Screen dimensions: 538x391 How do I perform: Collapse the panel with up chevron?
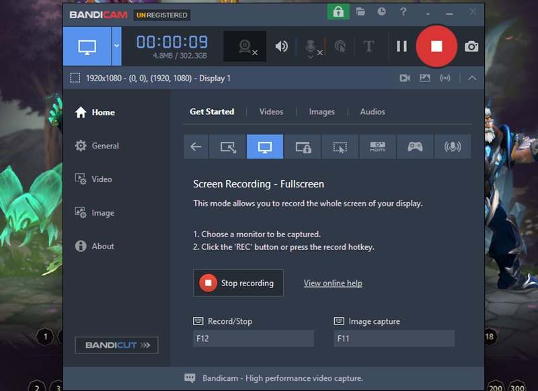pyautogui.click(x=472, y=78)
